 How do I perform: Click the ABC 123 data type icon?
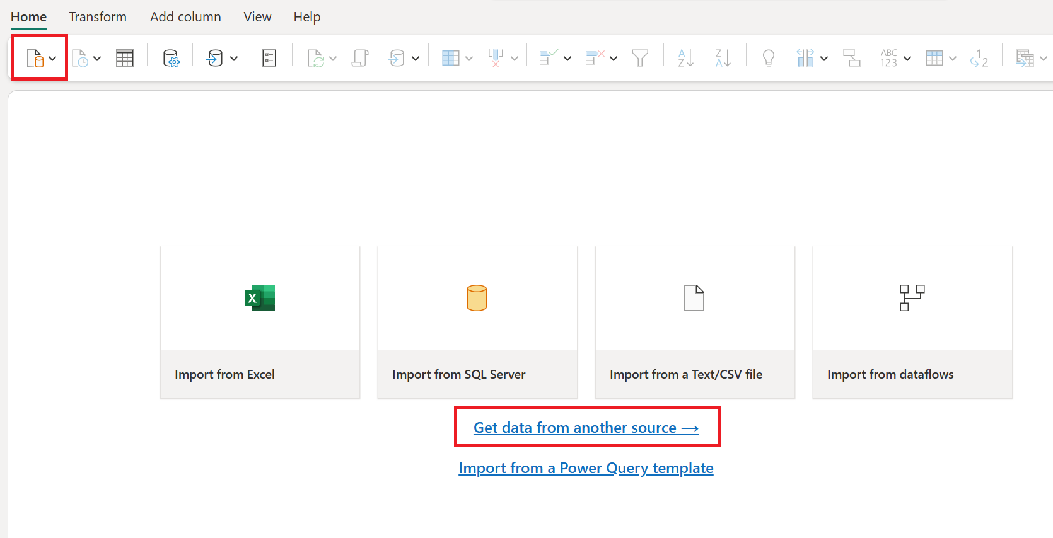pyautogui.click(x=889, y=59)
